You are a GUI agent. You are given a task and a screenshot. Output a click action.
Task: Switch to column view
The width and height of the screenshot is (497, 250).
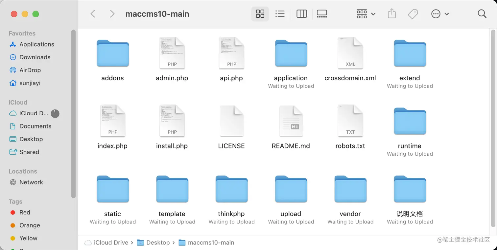301,14
